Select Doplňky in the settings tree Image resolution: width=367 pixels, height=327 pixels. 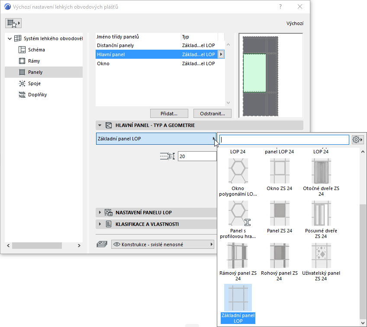coord(38,95)
